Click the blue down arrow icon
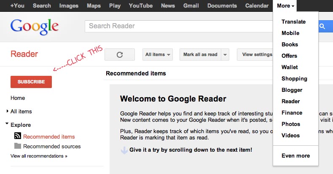This screenshot has width=333, height=174. (x=124, y=150)
